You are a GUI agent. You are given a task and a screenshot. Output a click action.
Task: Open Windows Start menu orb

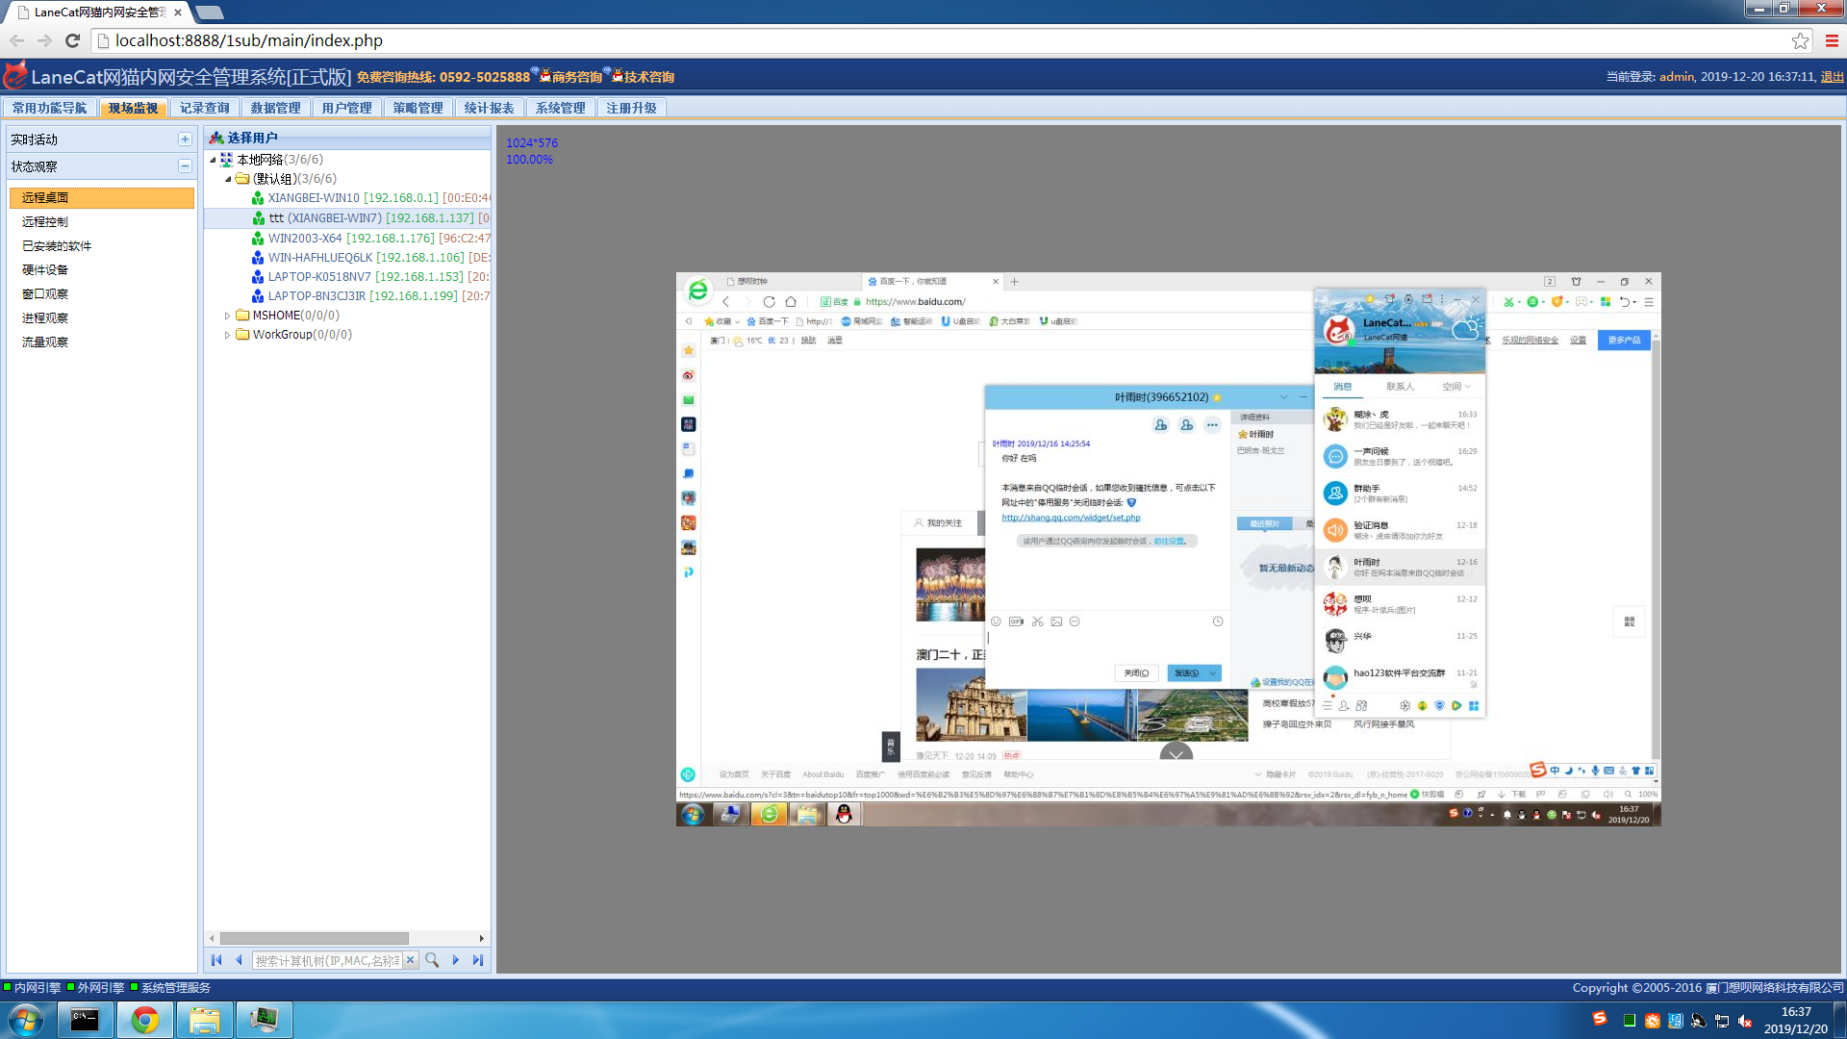point(25,1020)
